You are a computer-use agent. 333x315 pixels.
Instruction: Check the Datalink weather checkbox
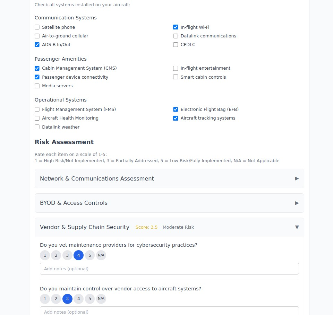(x=37, y=127)
